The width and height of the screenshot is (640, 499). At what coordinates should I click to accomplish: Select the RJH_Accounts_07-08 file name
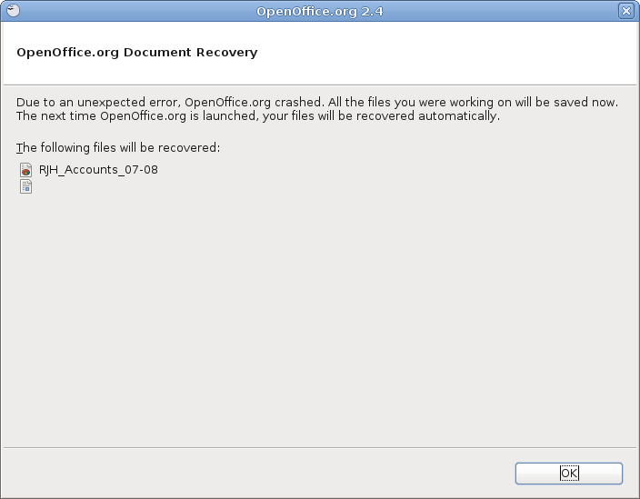[98, 170]
